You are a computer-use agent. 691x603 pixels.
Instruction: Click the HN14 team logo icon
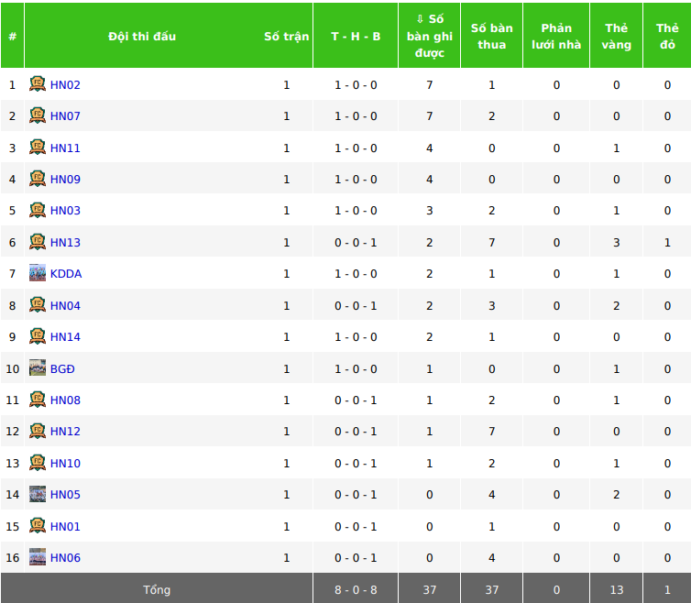click(x=38, y=336)
